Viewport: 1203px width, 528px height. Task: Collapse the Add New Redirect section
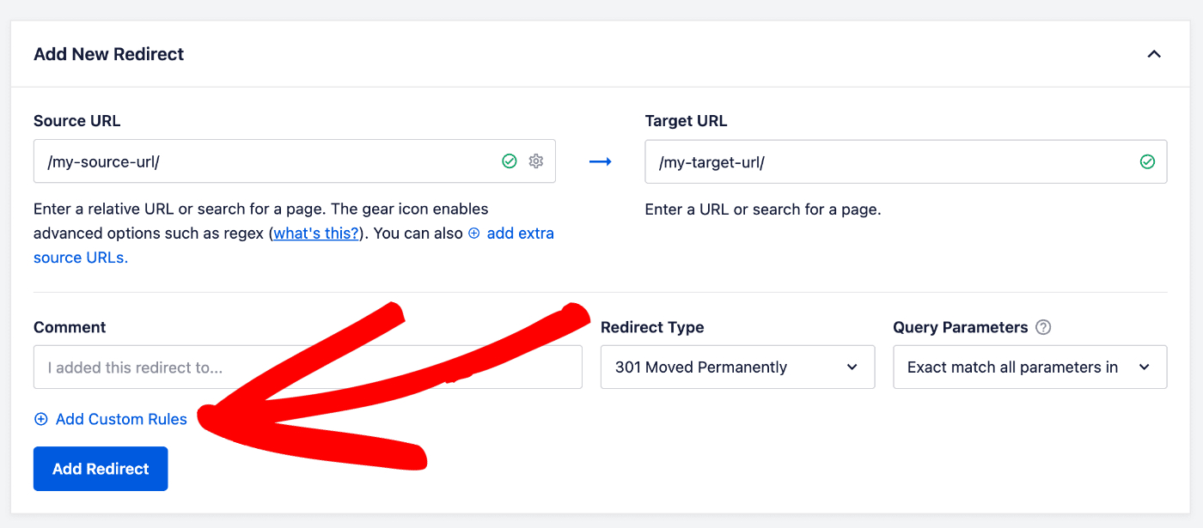1154,53
